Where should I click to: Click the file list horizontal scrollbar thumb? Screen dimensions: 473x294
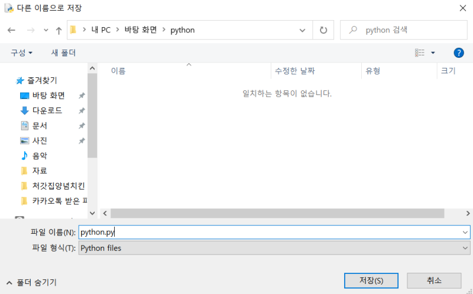pyautogui.click(x=277, y=213)
